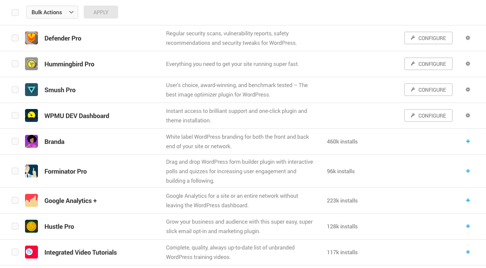Image resolution: width=486 pixels, height=268 pixels.
Task: Click Configure for WPMU DEV Dashboard
Action: (428, 115)
